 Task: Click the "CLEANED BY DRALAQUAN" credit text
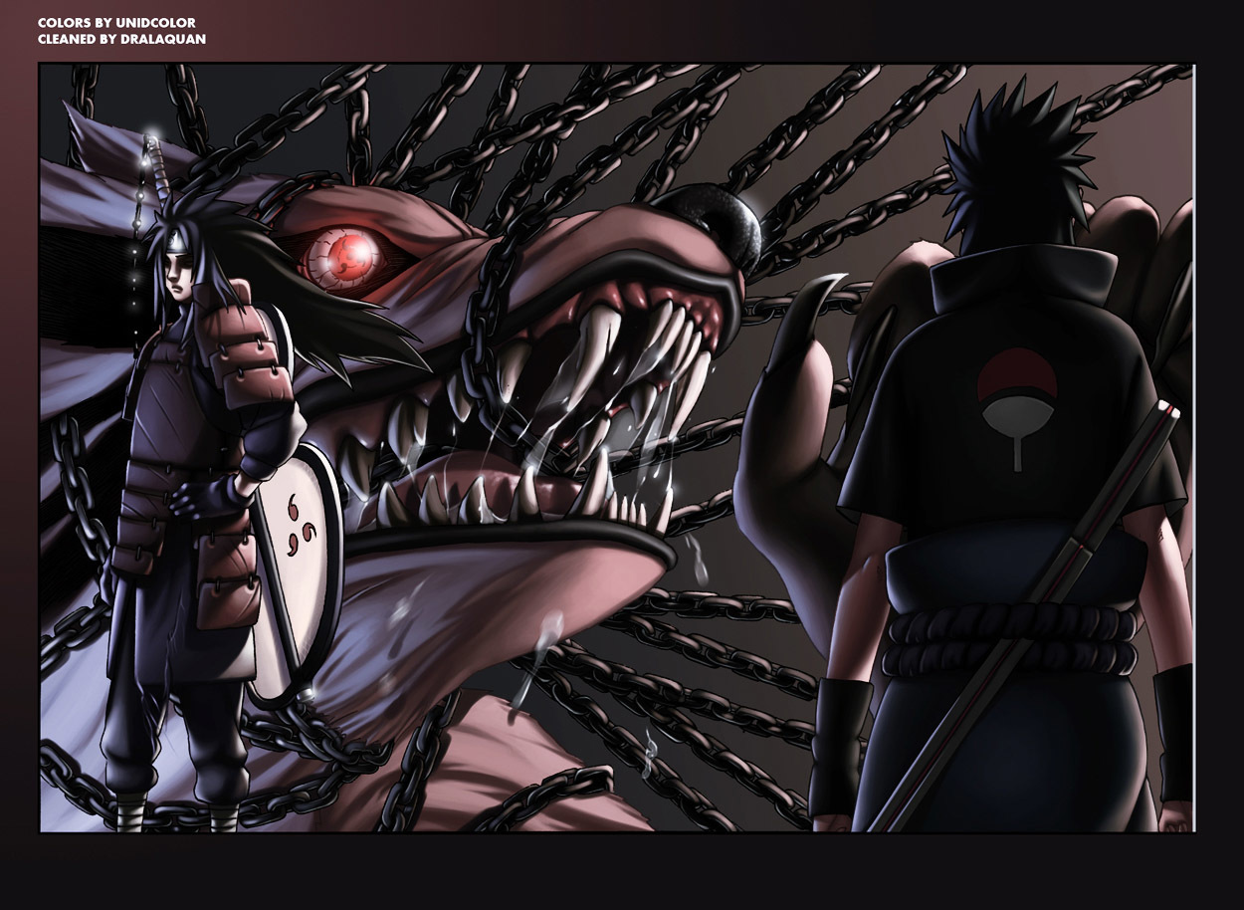point(121,39)
